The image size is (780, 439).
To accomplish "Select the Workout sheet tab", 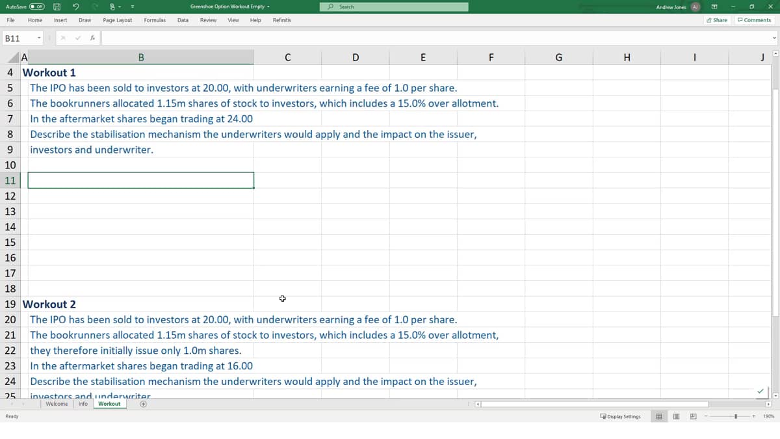I will [109, 404].
